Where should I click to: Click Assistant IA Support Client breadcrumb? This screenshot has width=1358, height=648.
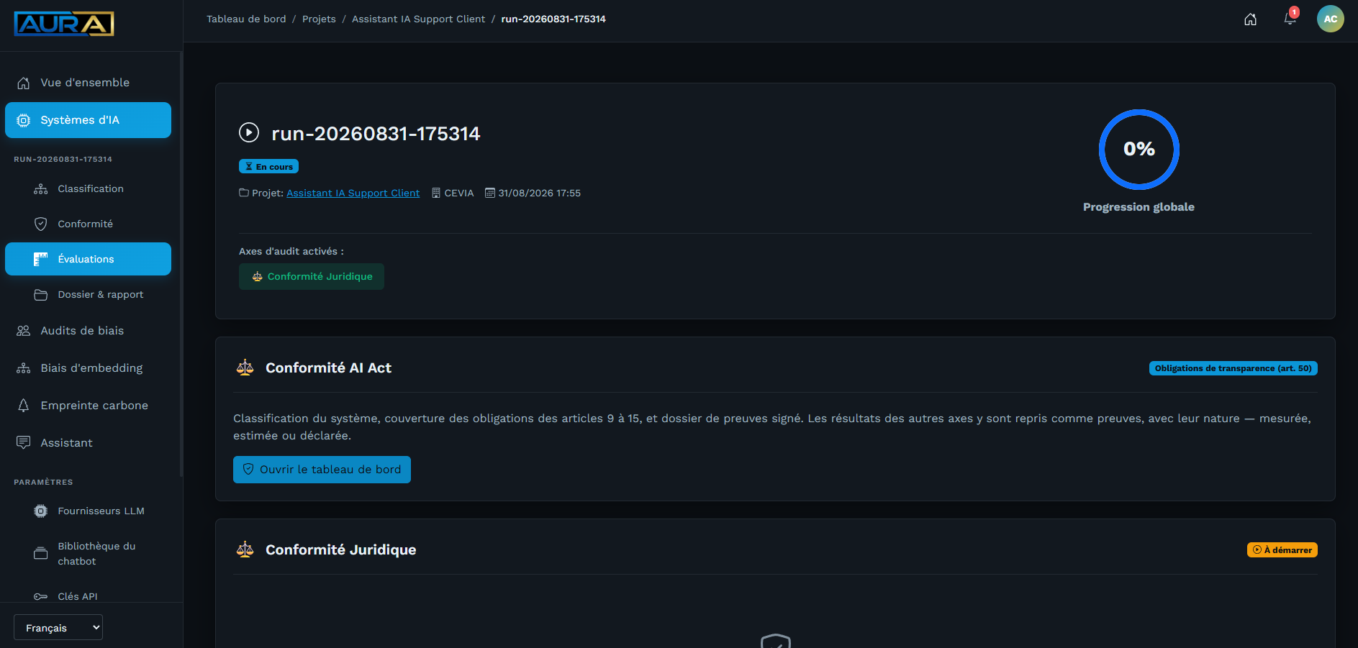coord(418,19)
